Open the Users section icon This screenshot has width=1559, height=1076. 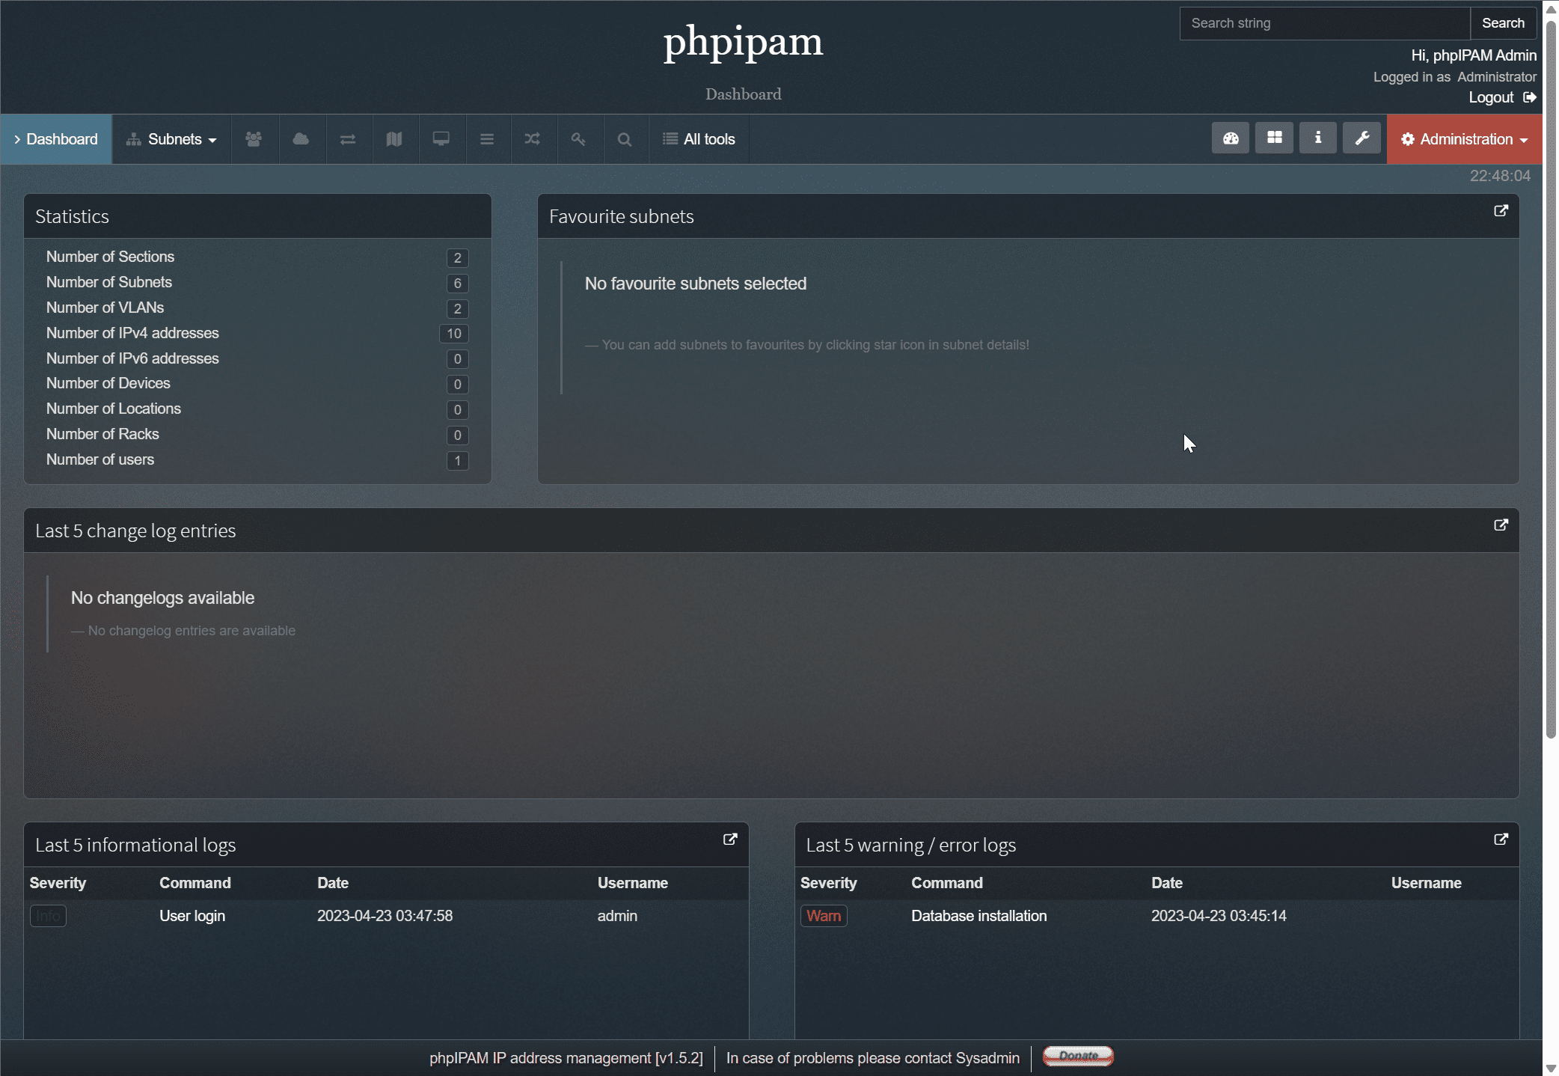[x=254, y=139]
